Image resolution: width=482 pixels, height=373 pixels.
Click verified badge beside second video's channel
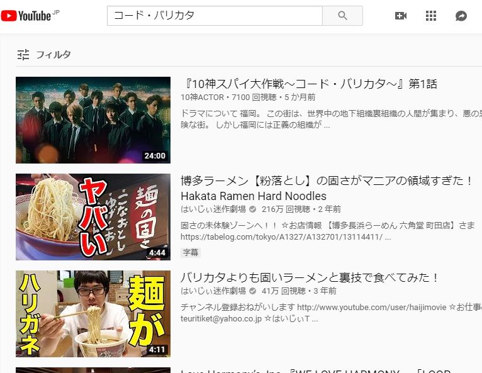252,209
